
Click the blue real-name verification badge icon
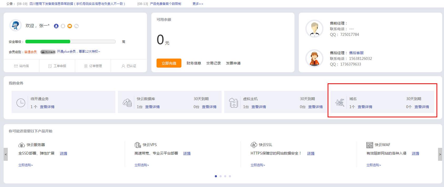coord(56,26)
